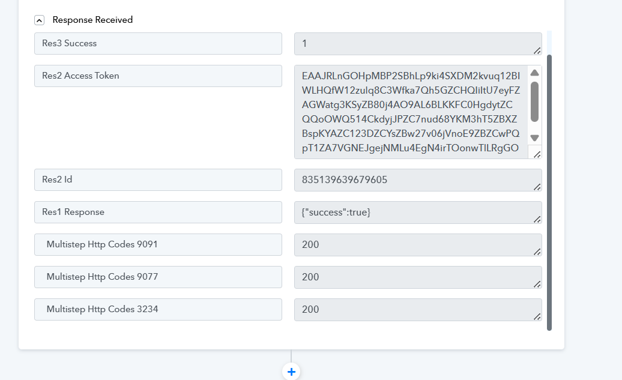Viewport: 622px width, 380px height.
Task: Select Multistep Http Codes 9091 label
Action: point(158,244)
